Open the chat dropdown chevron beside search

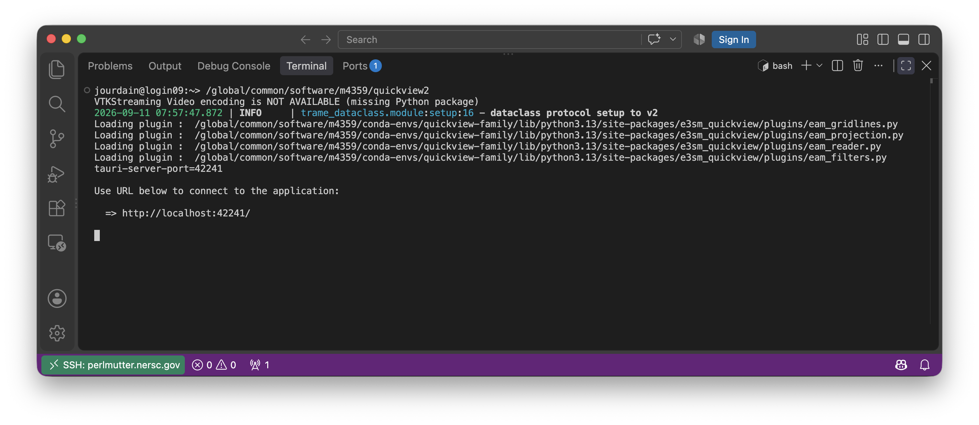(x=673, y=39)
